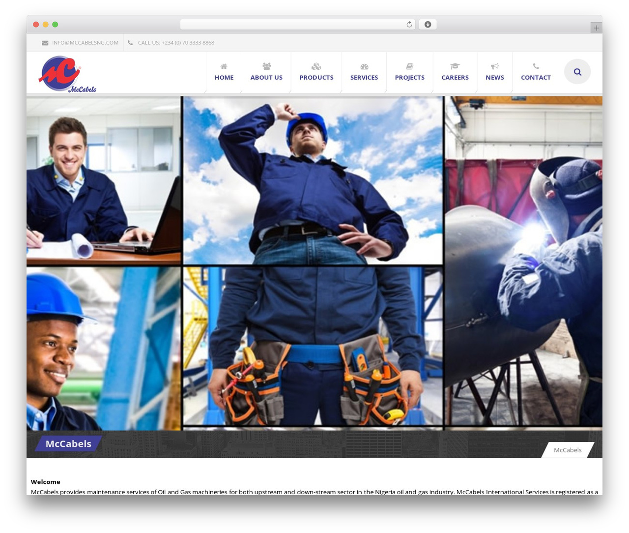Click the book icon above PROJECTS
629x533 pixels.
coord(409,66)
